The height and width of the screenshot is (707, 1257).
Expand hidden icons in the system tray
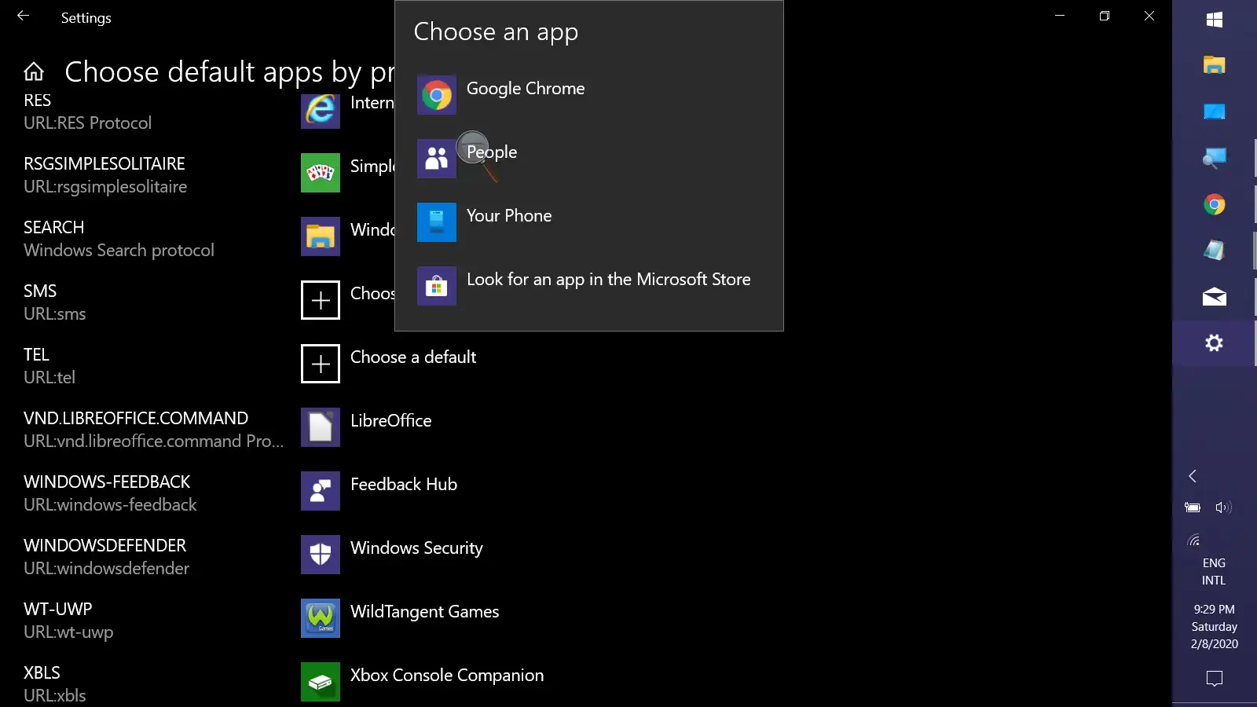point(1193,476)
